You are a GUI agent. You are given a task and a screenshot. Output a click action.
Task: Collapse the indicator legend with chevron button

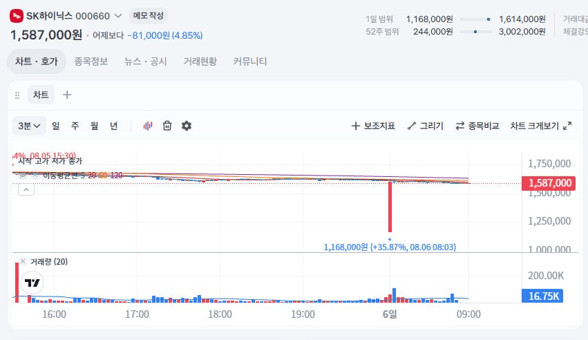[x=26, y=189]
